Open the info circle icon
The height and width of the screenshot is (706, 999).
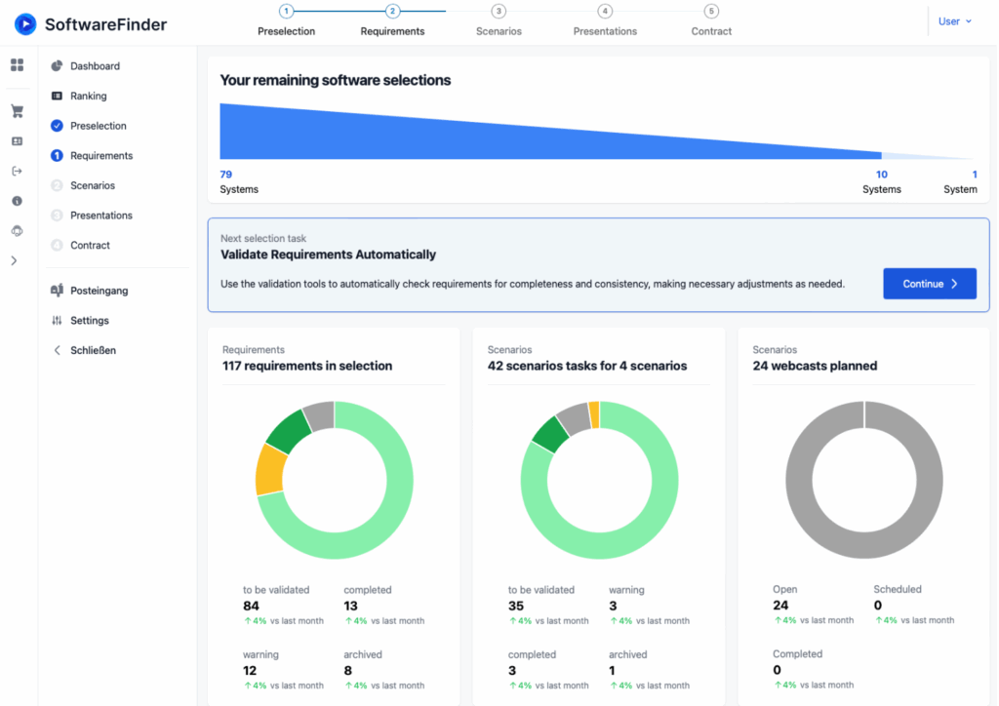click(x=17, y=201)
